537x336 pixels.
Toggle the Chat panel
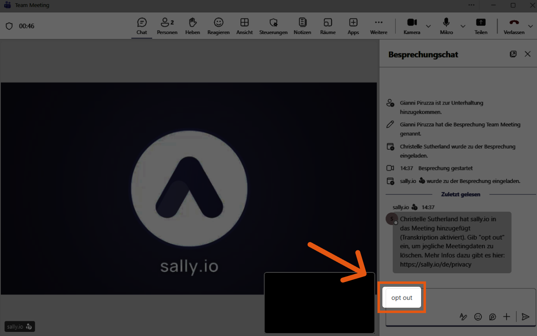[142, 26]
